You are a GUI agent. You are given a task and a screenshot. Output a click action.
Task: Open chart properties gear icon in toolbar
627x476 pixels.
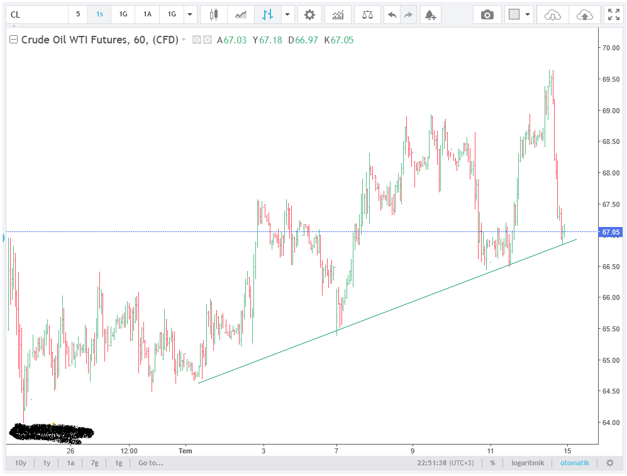click(309, 14)
